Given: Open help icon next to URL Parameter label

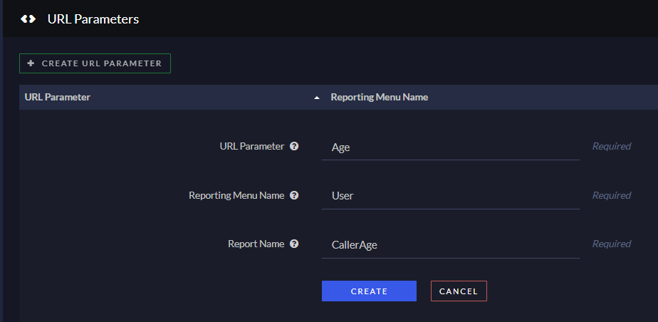Looking at the screenshot, I should click(x=295, y=146).
